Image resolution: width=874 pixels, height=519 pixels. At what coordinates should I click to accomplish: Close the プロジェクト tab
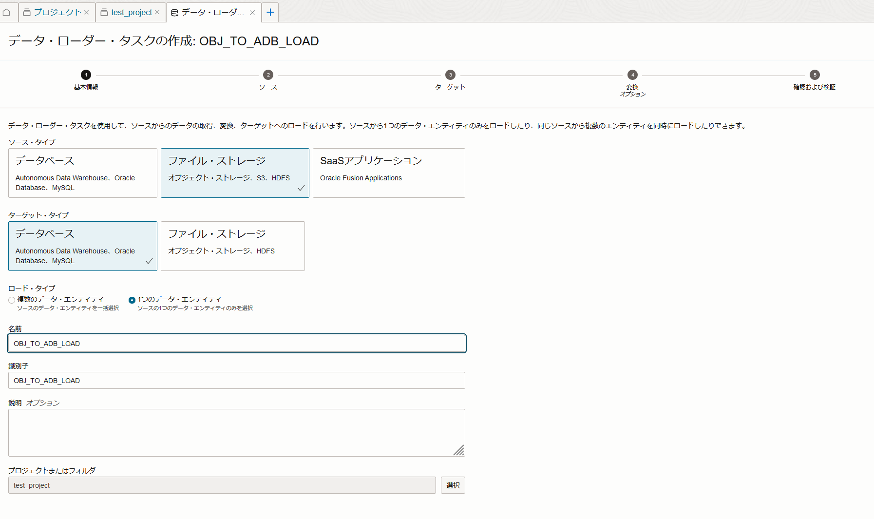point(86,12)
